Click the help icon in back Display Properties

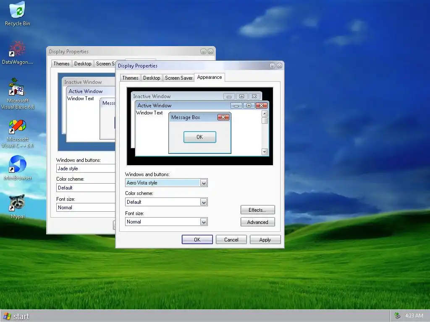[203, 52]
